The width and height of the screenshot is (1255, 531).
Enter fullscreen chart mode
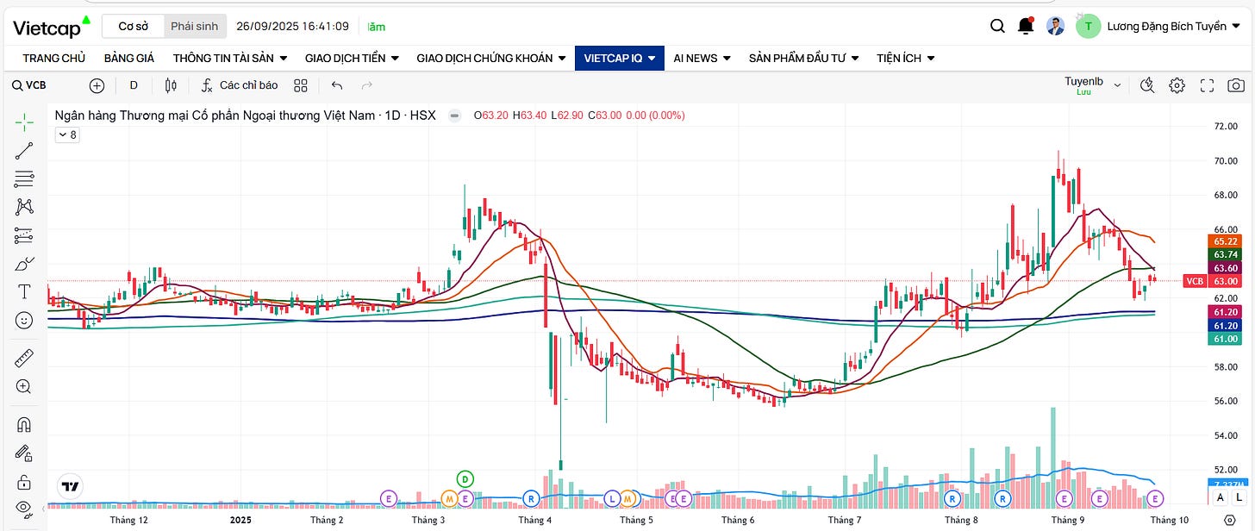pos(1207,85)
